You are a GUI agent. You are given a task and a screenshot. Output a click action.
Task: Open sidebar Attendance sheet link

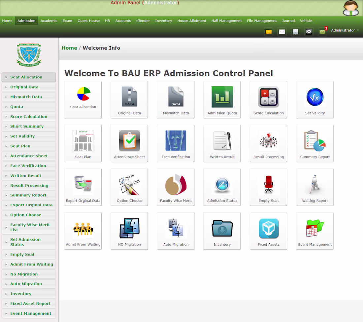(29, 156)
